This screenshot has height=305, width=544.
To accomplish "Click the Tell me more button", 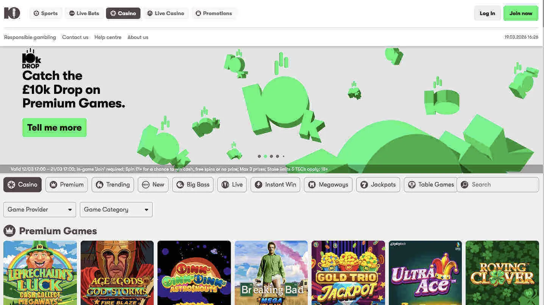I will [x=54, y=128].
